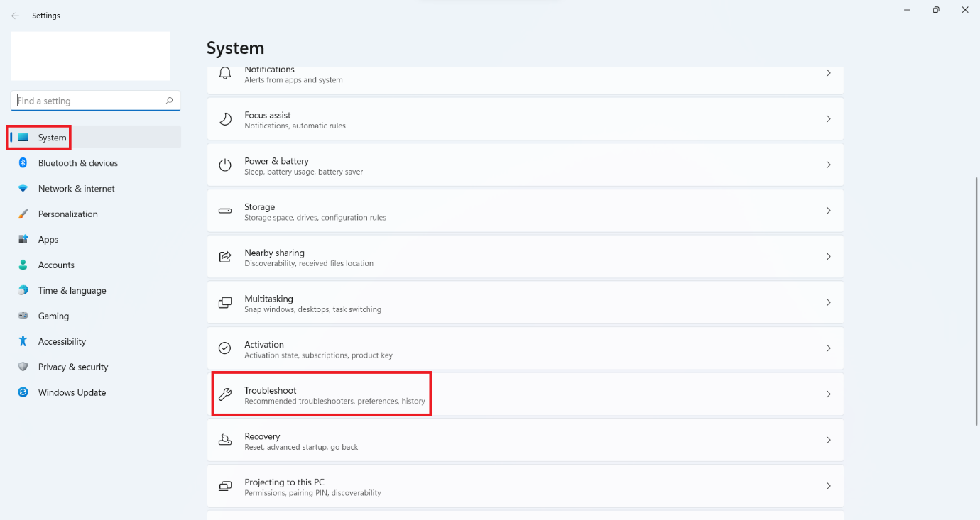The width and height of the screenshot is (980, 520).
Task: Click the Nearby sharing icon
Action: tap(225, 257)
